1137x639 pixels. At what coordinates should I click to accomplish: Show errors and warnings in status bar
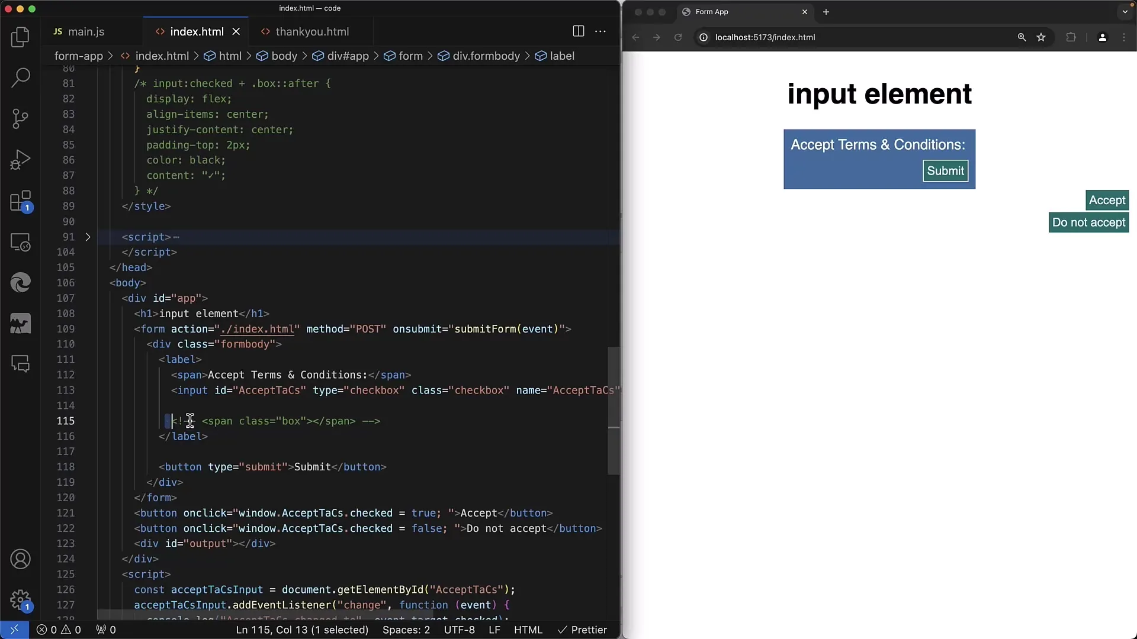pyautogui.click(x=59, y=630)
